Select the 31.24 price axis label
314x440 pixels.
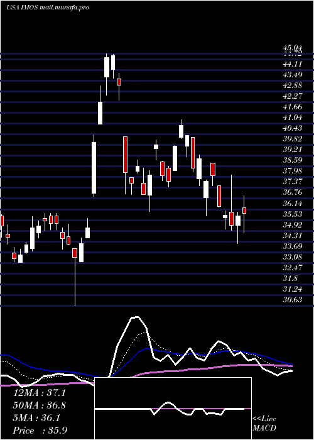point(292,289)
